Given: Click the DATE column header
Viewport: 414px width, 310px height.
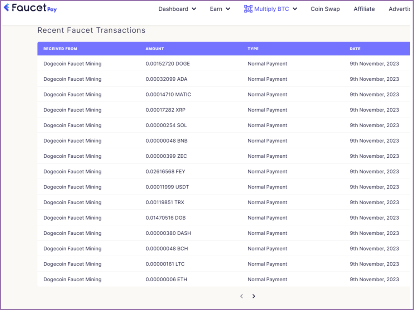Looking at the screenshot, I should (355, 49).
